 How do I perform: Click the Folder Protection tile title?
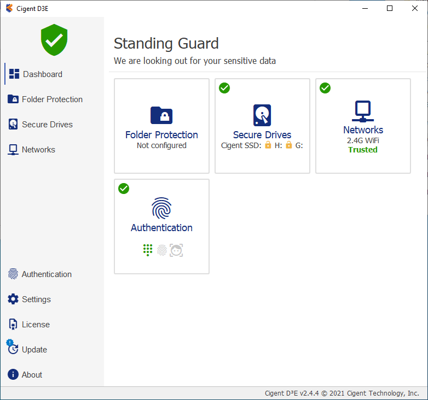(161, 135)
